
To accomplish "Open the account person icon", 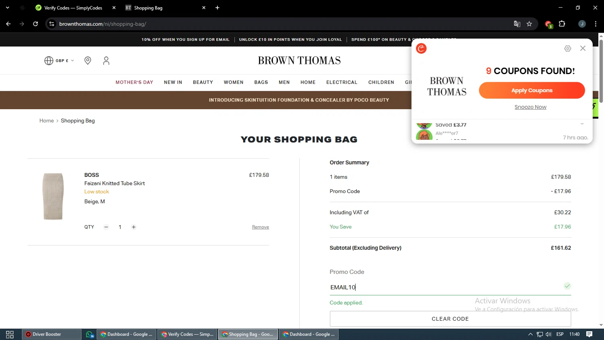I will (x=106, y=60).
